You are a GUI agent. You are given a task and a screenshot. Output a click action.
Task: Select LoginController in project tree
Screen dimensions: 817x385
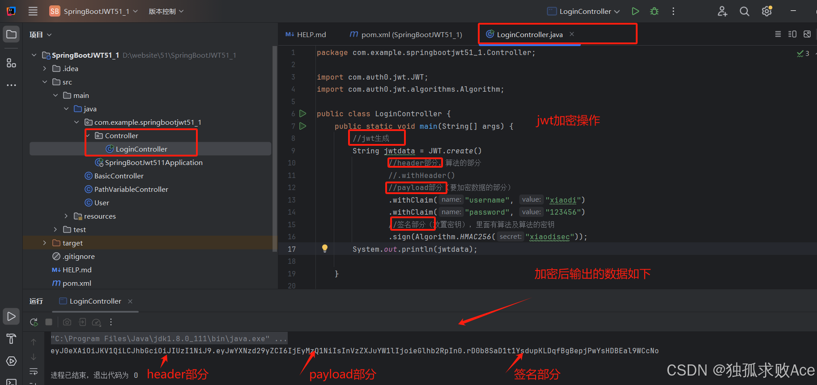pos(141,149)
